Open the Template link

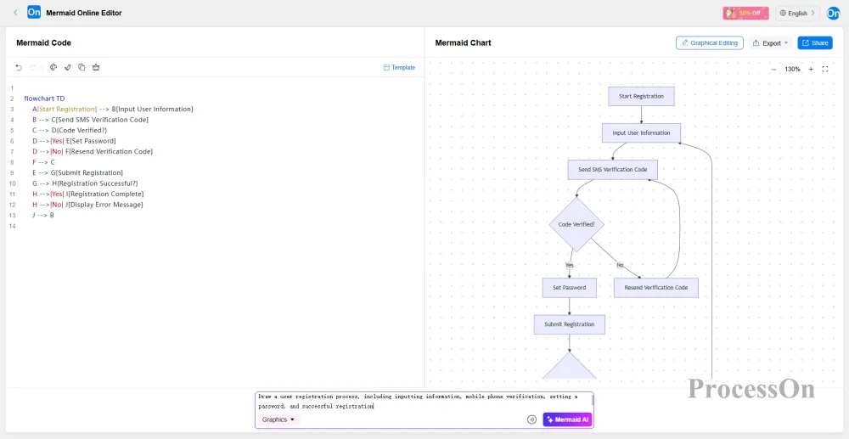pos(399,67)
